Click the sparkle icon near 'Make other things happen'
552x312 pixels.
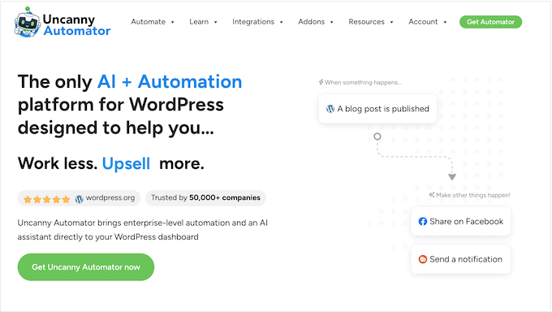[432, 195]
